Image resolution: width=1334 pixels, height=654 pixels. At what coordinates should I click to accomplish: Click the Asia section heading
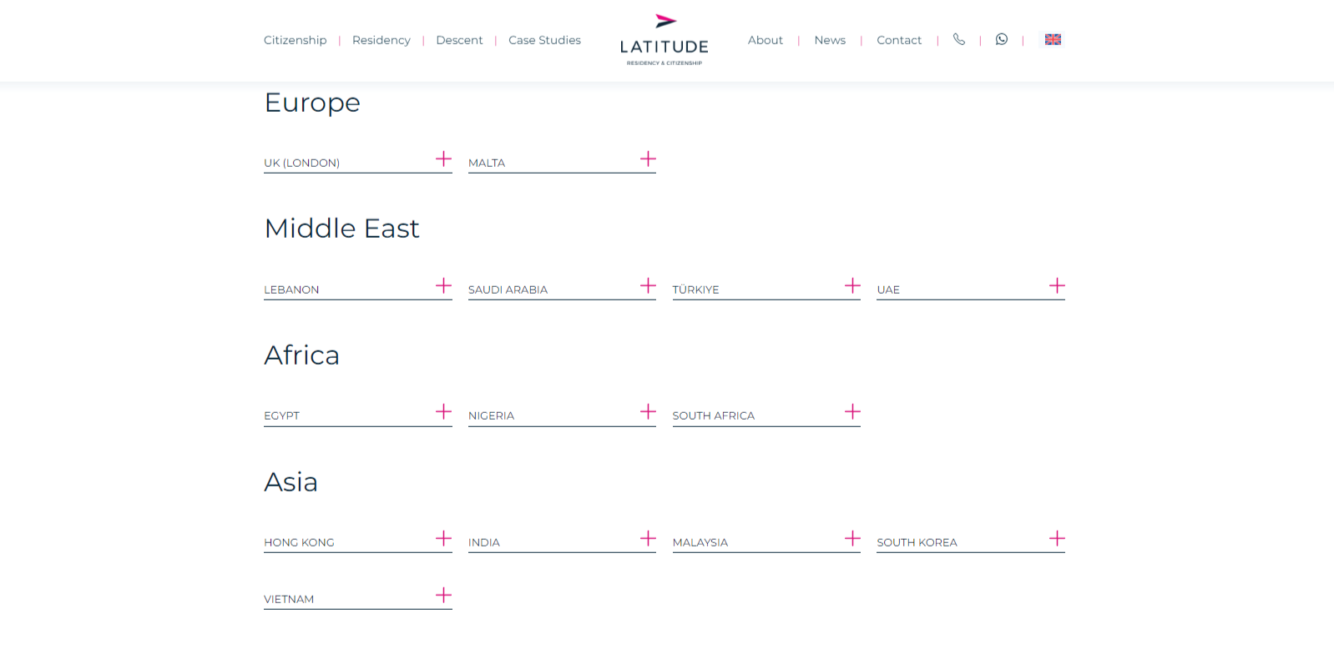(291, 482)
